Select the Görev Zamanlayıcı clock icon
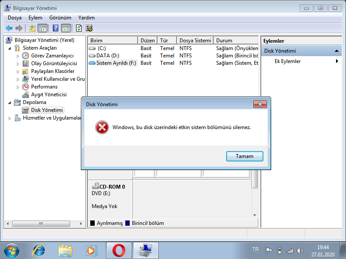Screen dimensions: 346x259 (26, 56)
